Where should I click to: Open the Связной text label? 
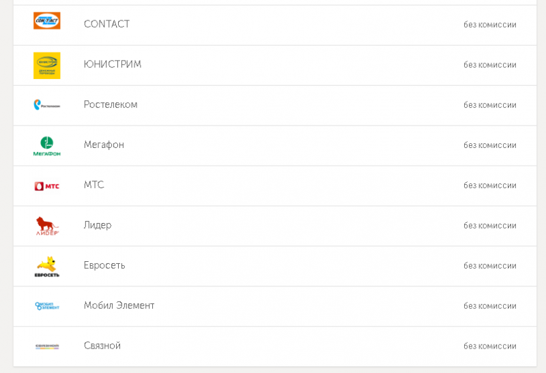[102, 346]
